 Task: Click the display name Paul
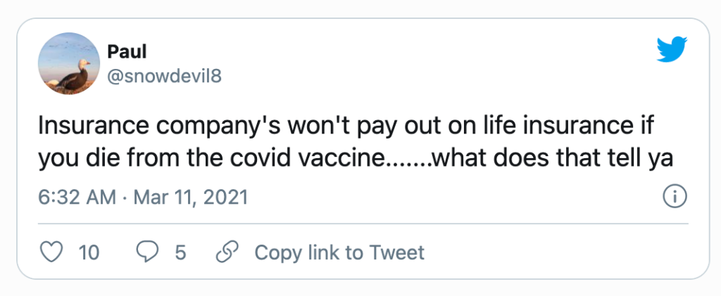pyautogui.click(x=127, y=52)
